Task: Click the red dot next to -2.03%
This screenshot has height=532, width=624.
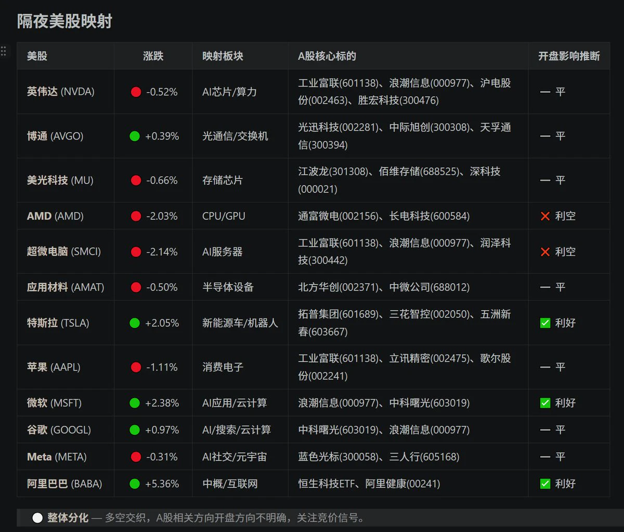Action: tap(136, 216)
